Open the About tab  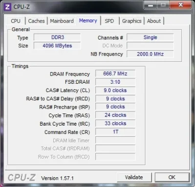pos(154,21)
